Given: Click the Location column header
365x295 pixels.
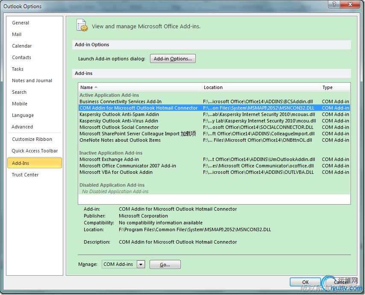Looking at the screenshot, I should click(x=261, y=87).
